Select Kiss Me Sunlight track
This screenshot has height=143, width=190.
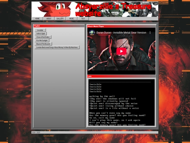(x=42, y=40)
